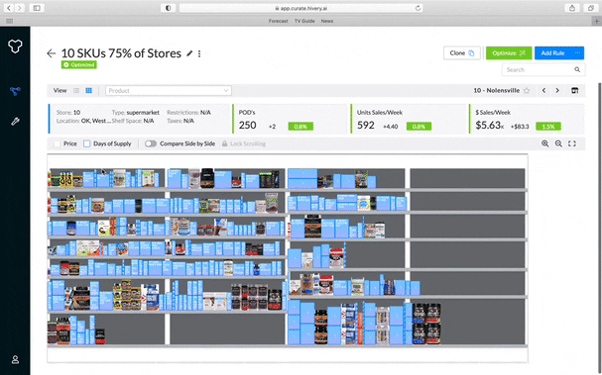
Task: Expand the Add Rule more options arrow
Action: 578,52
